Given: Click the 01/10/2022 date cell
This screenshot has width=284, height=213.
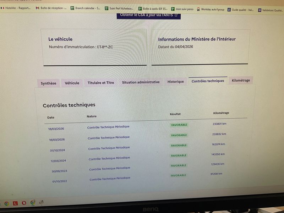Looking at the screenshot, I should click(x=60, y=181).
